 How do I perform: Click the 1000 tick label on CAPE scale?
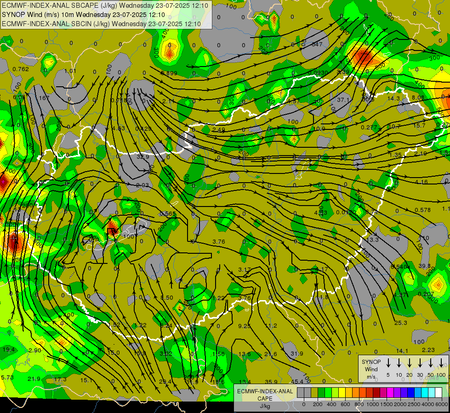pos(373,405)
